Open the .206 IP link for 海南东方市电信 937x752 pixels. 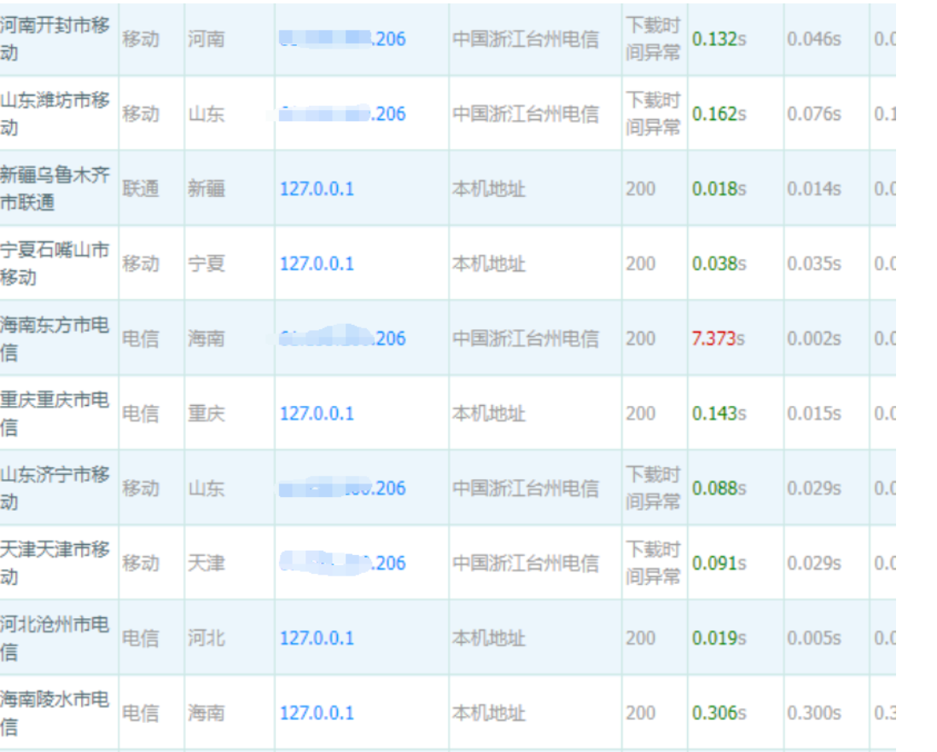[343, 338]
